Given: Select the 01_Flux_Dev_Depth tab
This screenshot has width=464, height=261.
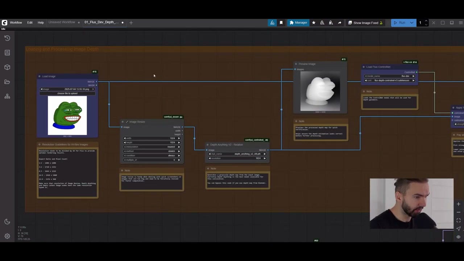Looking at the screenshot, I should [x=101, y=22].
